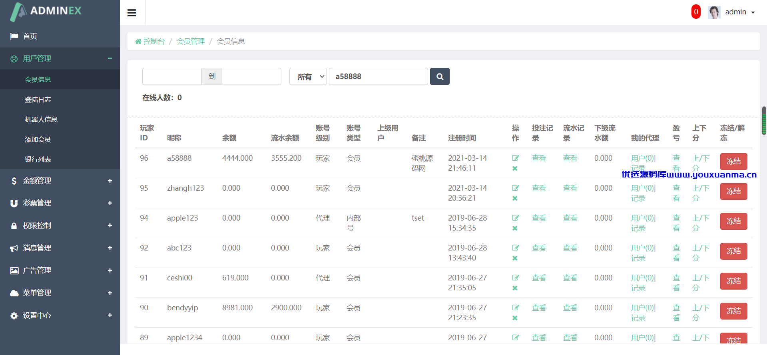
Task: Freeze user zhangh123 with 冻结 button
Action: click(x=734, y=191)
